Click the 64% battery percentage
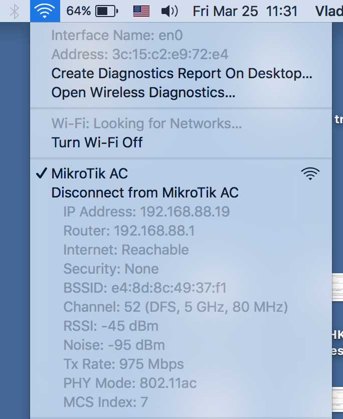This screenshot has height=419, width=343. (x=78, y=11)
